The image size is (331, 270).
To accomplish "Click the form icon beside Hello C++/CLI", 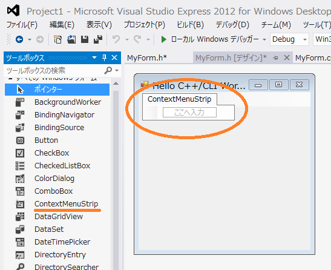I will click(145, 85).
